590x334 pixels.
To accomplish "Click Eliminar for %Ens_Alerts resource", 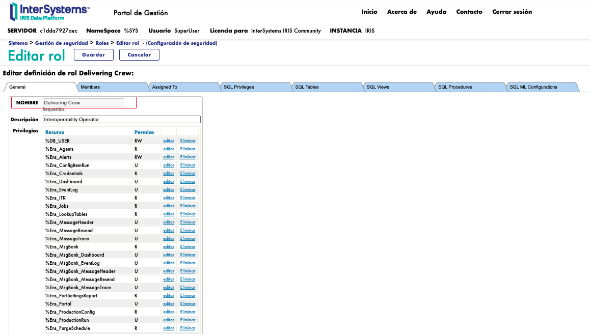I will [x=187, y=157].
